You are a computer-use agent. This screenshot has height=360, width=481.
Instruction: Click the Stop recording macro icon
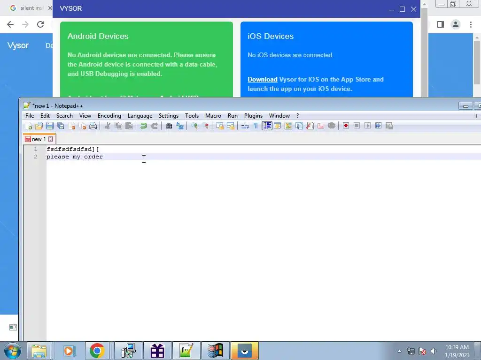(x=357, y=126)
